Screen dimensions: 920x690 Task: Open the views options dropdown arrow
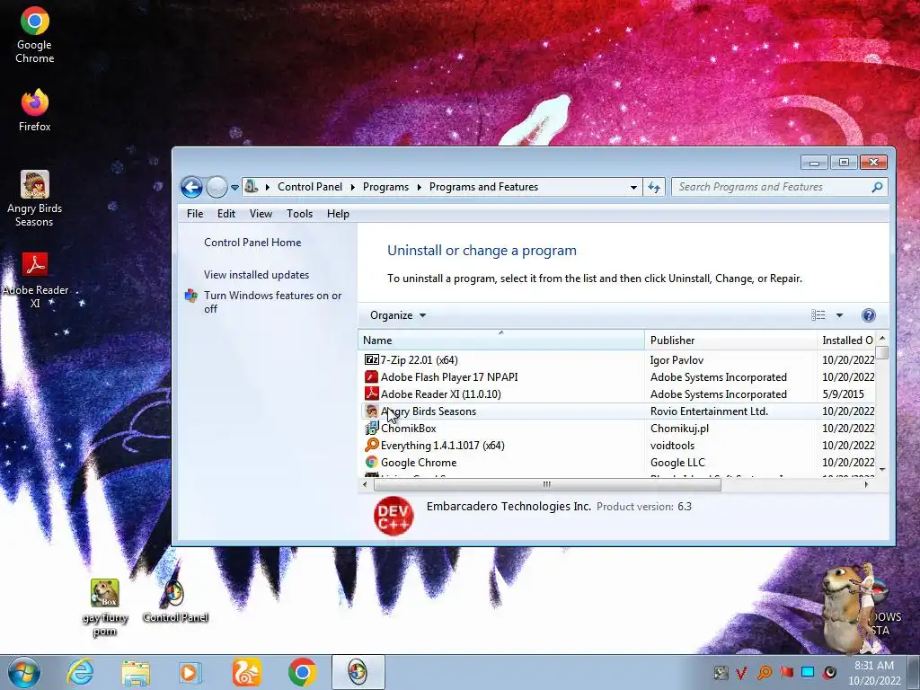(x=840, y=315)
